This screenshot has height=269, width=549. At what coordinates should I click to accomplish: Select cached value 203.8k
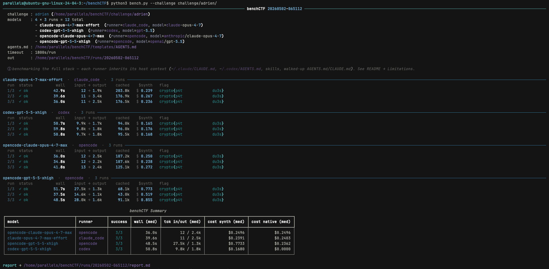coord(123,91)
